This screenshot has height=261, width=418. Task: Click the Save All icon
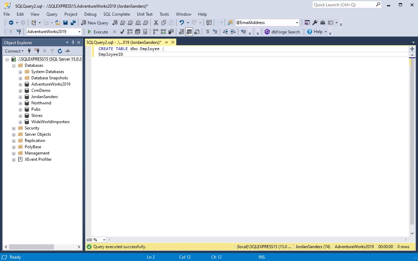pos(73,23)
